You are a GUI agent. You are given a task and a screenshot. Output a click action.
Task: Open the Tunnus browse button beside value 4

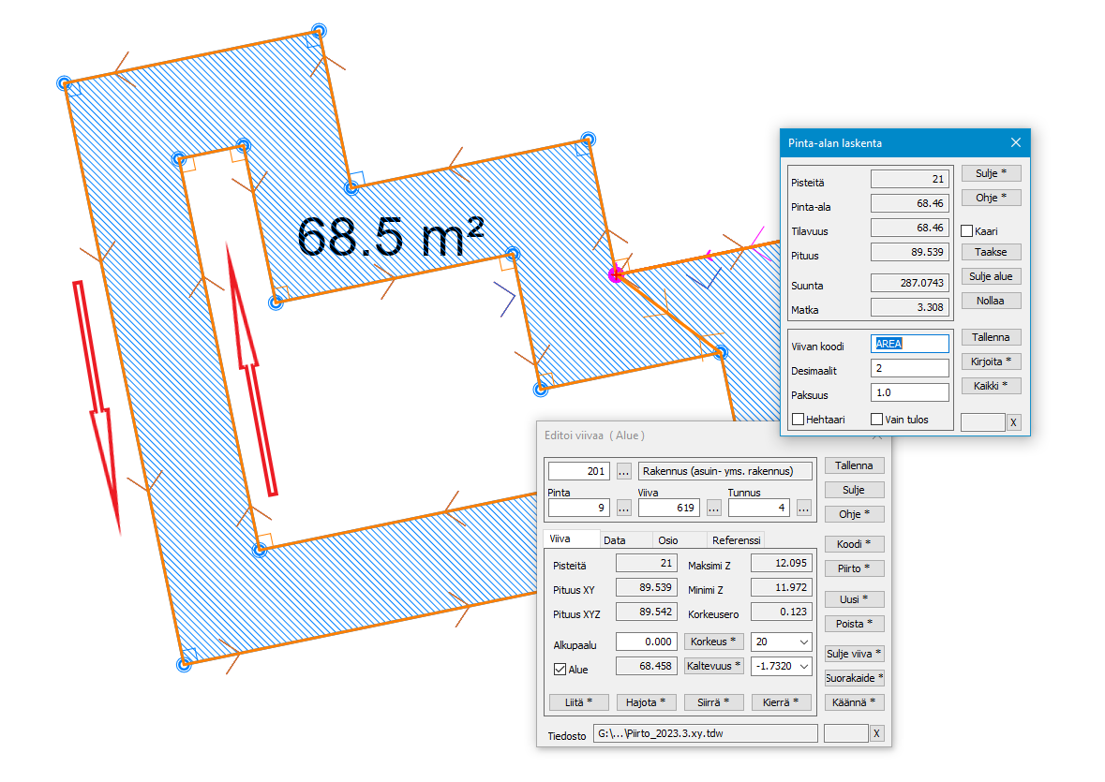click(804, 508)
